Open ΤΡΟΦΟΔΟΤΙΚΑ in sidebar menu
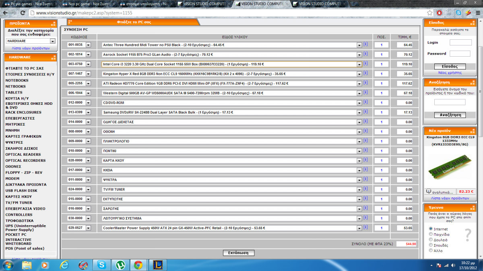The image size is (483, 271). [x=19, y=221]
